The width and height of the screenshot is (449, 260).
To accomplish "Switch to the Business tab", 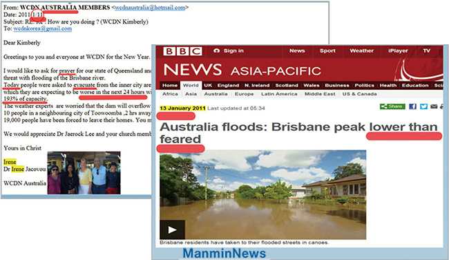I will 337,86.
